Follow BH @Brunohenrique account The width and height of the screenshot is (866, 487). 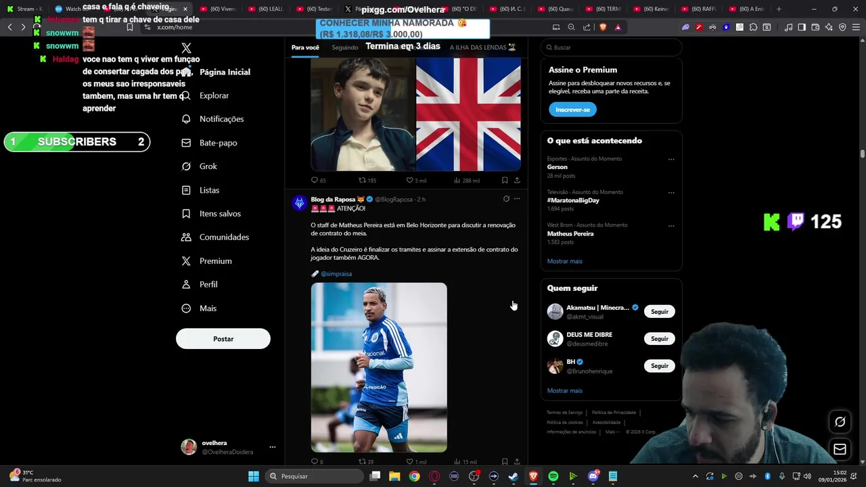click(659, 366)
